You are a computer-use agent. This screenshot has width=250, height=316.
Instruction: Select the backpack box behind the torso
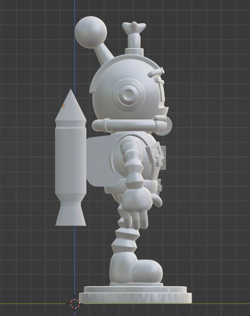[x=101, y=160]
